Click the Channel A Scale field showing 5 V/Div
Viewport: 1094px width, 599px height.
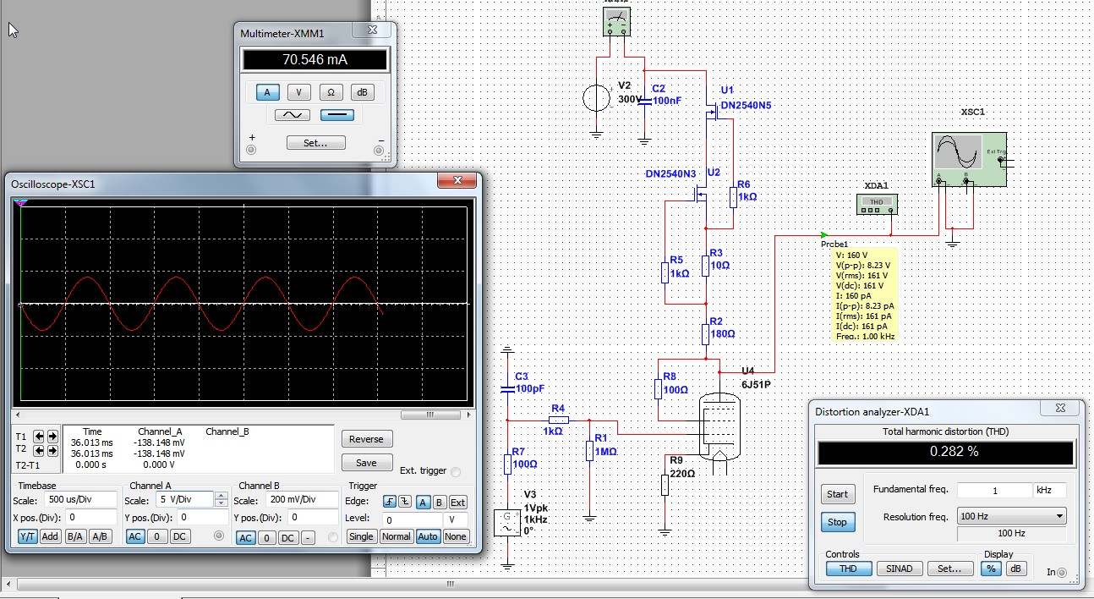coord(183,500)
